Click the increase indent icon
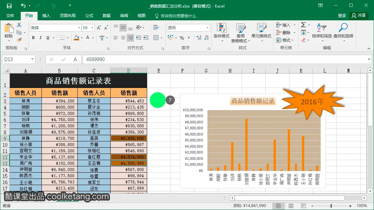 click(x=146, y=38)
